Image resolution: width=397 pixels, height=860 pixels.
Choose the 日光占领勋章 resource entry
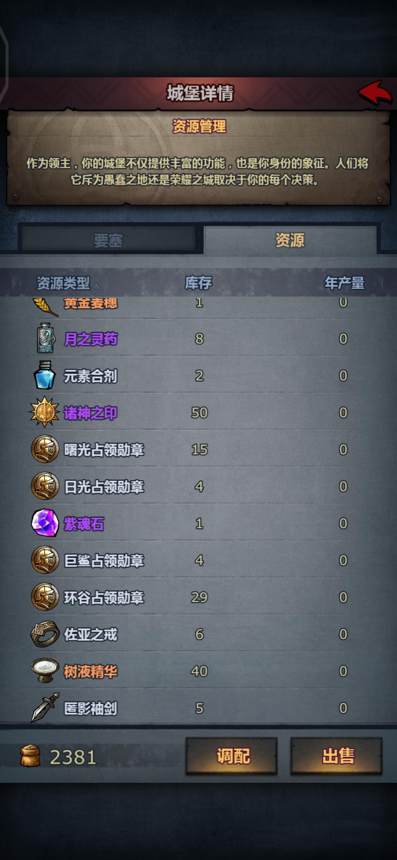(198, 486)
